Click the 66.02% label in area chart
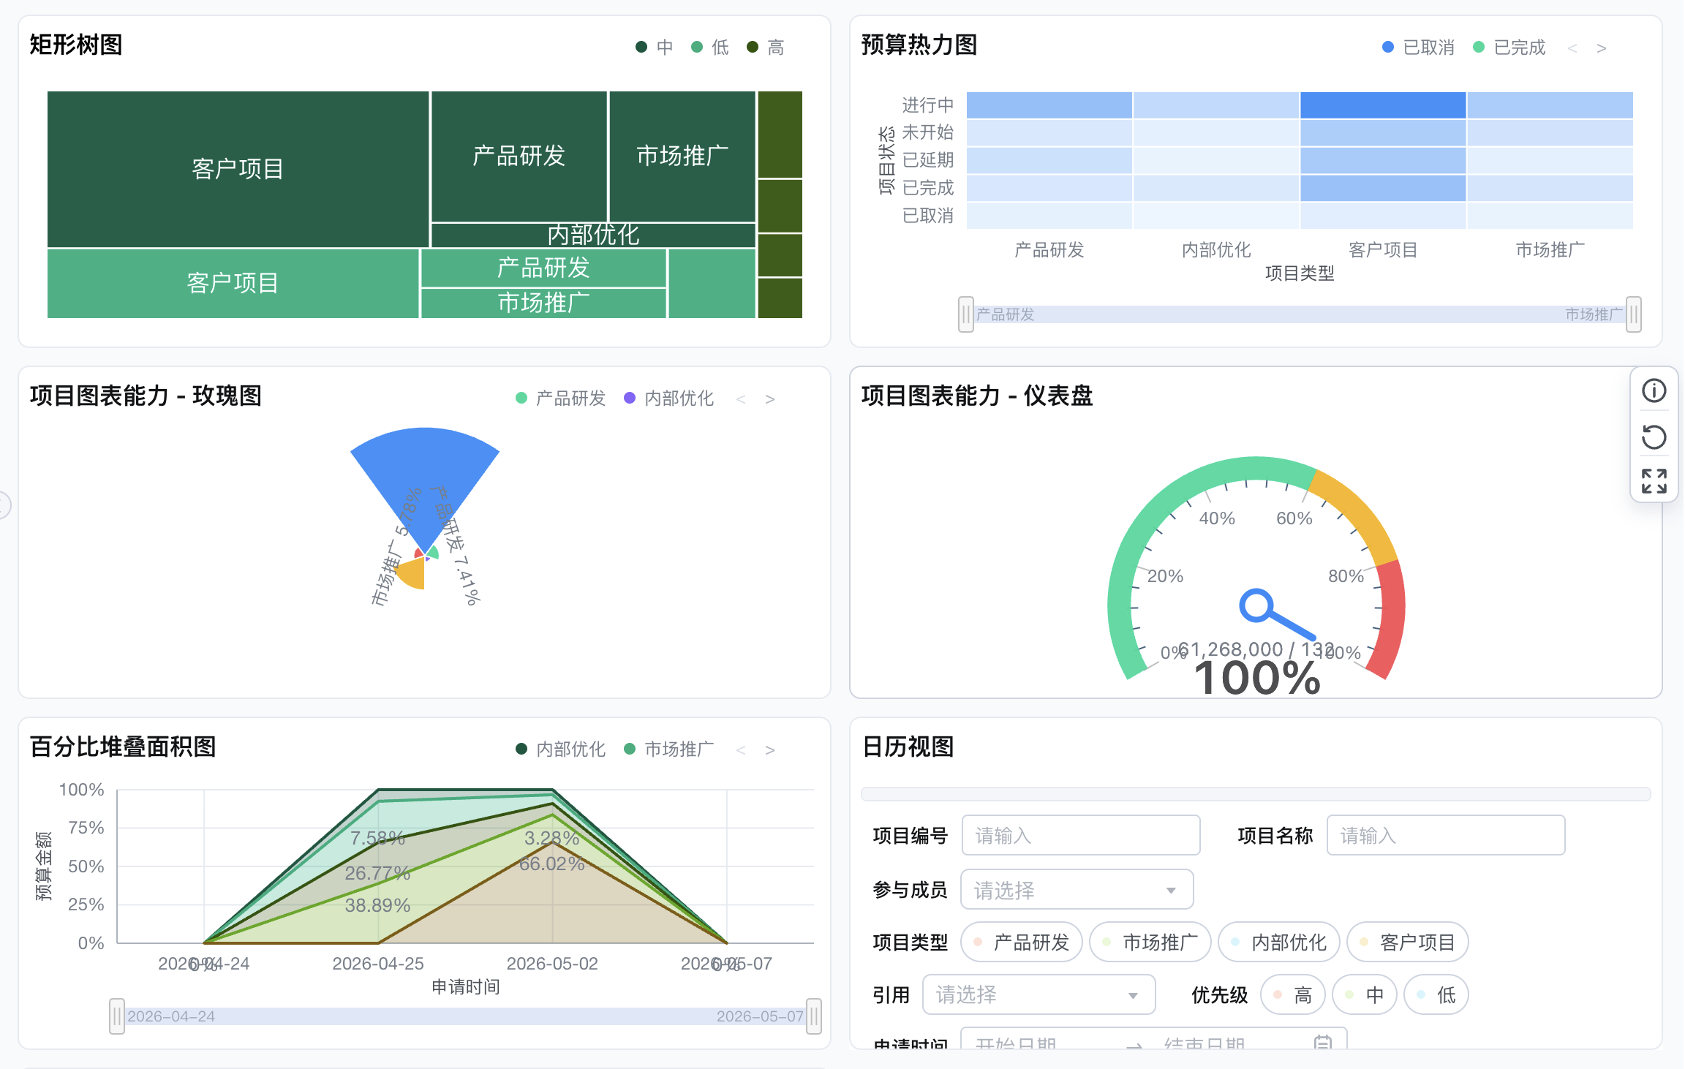Screen dimensions: 1685x1069 [x=551, y=864]
